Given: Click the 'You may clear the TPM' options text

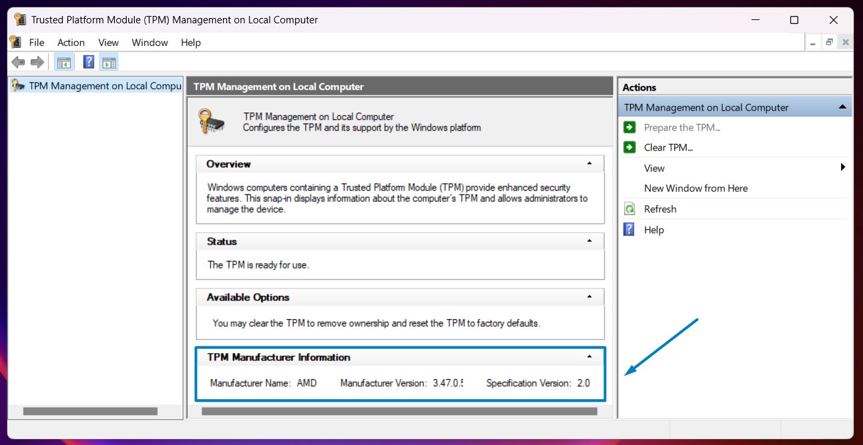Looking at the screenshot, I should [376, 323].
